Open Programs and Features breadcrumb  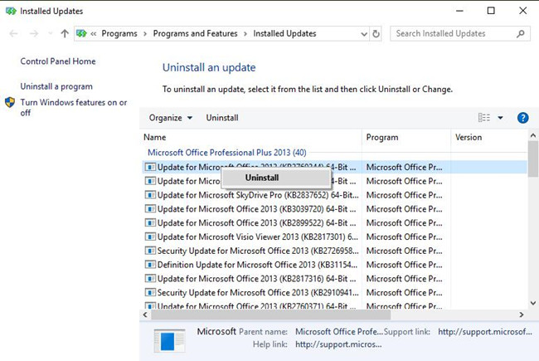coord(195,34)
